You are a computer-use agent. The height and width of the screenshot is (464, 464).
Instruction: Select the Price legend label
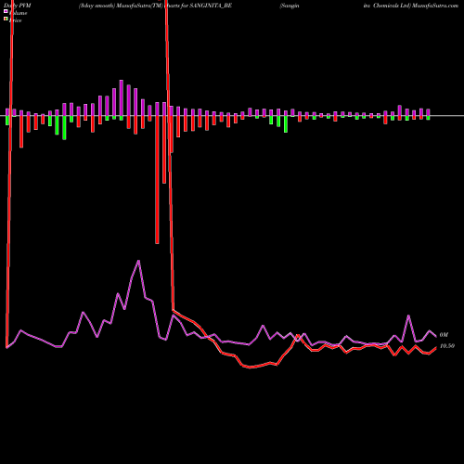pyautogui.click(x=15, y=20)
